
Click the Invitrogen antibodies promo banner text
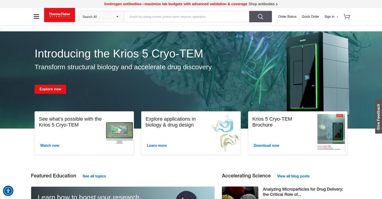176,4
